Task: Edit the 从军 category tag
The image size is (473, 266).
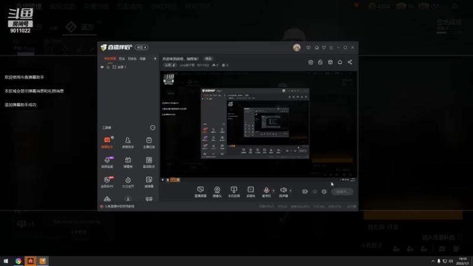Action: 170,65
